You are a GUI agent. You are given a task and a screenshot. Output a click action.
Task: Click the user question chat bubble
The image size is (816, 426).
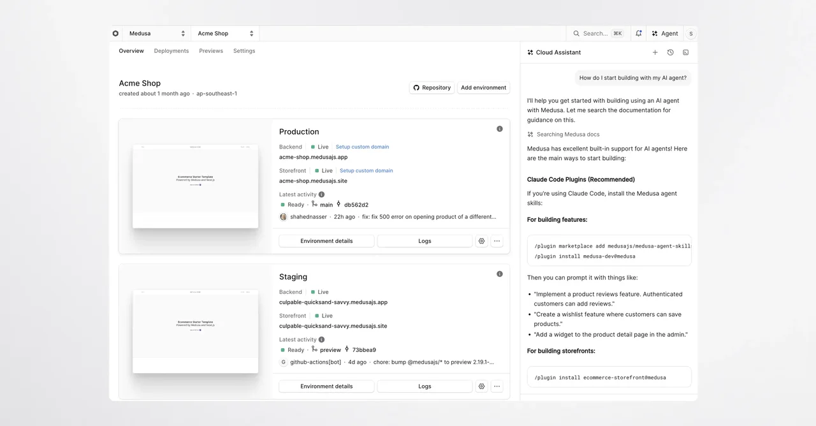tap(633, 78)
